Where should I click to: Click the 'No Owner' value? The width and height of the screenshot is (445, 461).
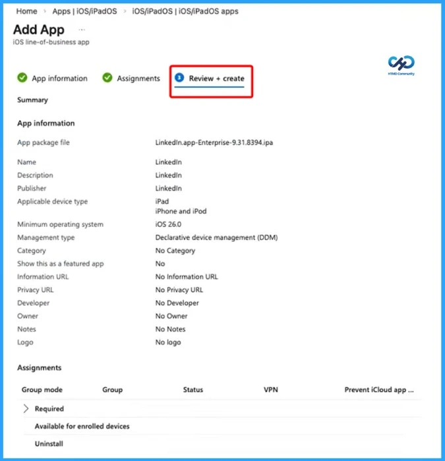(x=171, y=317)
